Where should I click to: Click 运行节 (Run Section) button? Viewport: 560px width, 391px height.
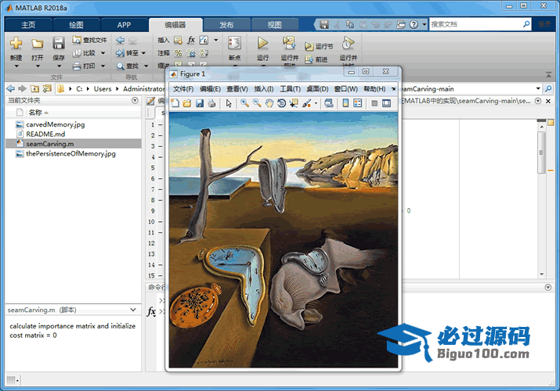(x=319, y=46)
